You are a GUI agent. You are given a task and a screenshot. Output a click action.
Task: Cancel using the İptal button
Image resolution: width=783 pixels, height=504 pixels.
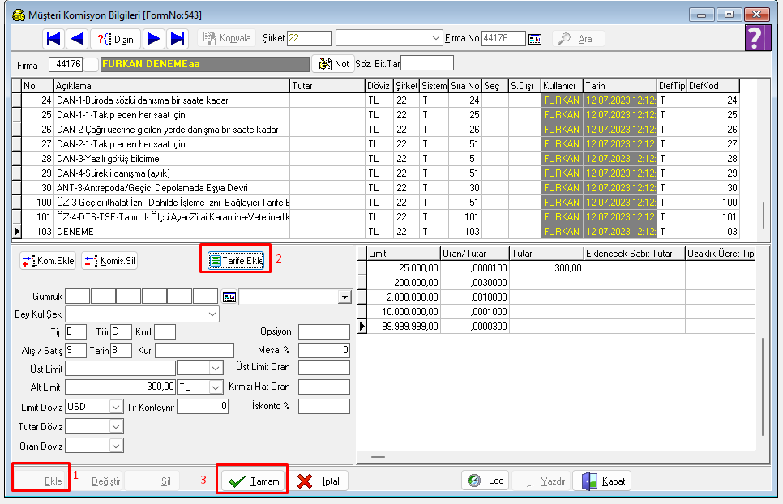(x=320, y=481)
